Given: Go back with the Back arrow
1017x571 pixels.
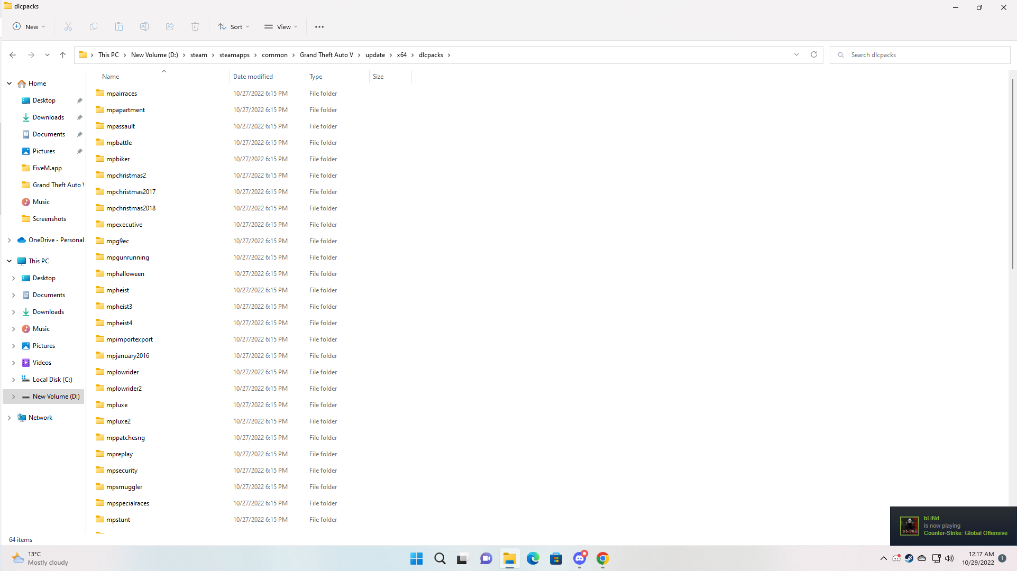Looking at the screenshot, I should (13, 55).
